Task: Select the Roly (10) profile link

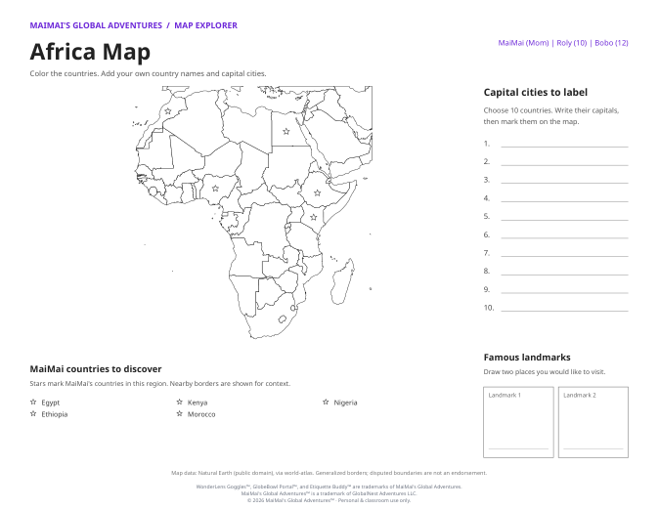Action: click(572, 43)
